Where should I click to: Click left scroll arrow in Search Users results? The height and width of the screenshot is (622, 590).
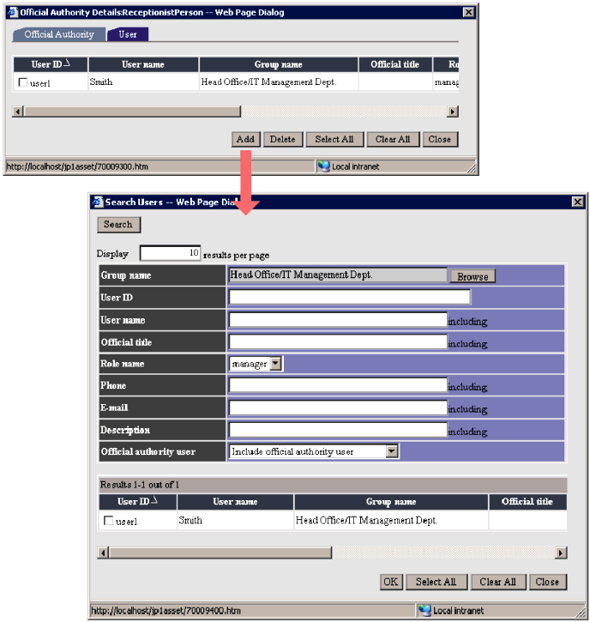coord(103,553)
